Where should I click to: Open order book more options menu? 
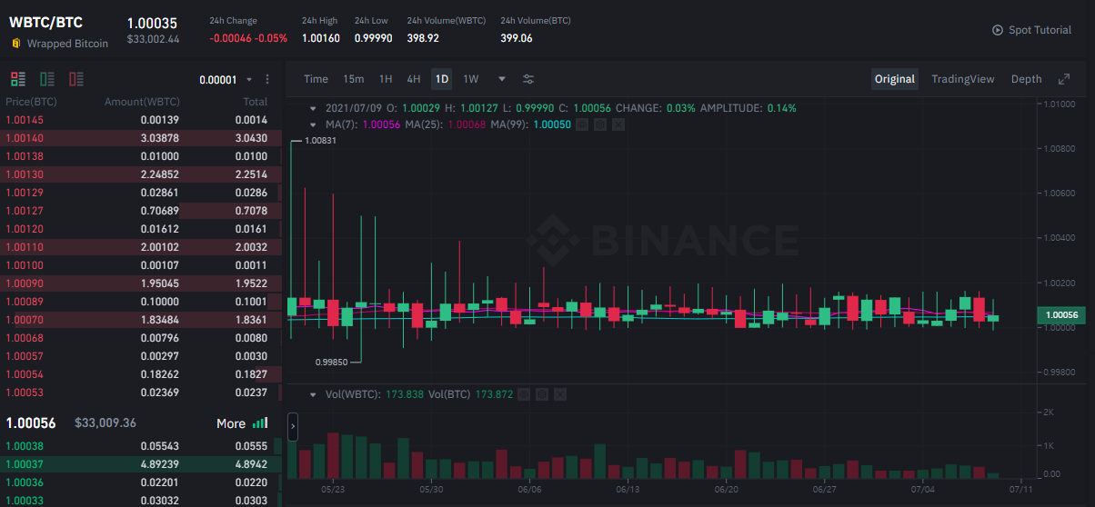(x=267, y=80)
